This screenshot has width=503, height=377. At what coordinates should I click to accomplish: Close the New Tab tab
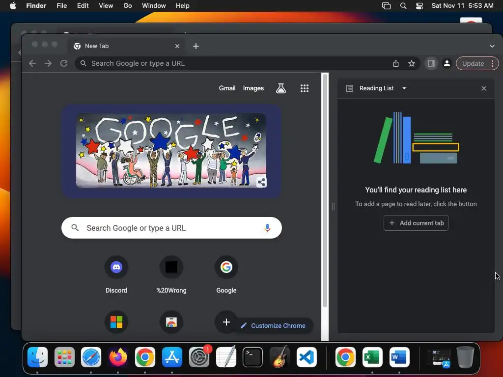[177, 46]
